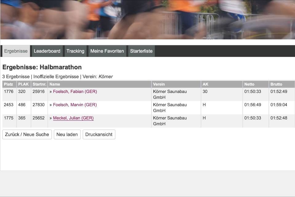Click the Verein: Körner filter text
Image resolution: width=295 pixels, height=197 pixels.
(98, 77)
